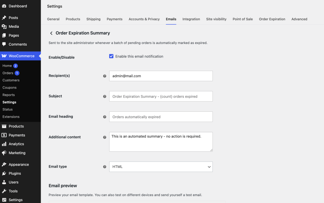Click help icon next to Email heading
The height and width of the screenshot is (203, 324).
pos(105,117)
